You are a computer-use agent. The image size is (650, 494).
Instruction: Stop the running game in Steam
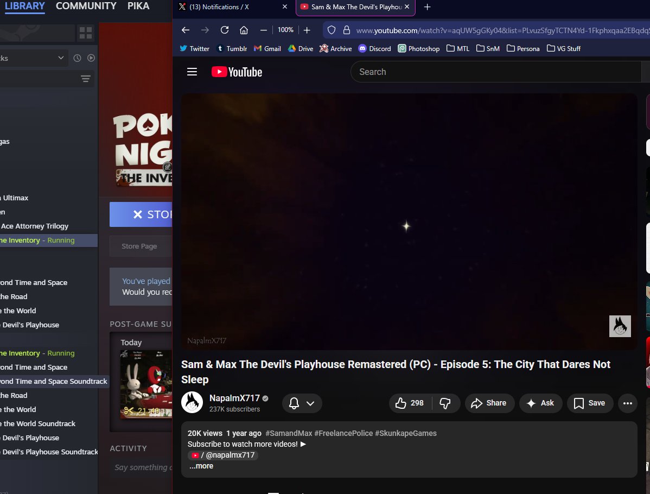click(x=141, y=214)
